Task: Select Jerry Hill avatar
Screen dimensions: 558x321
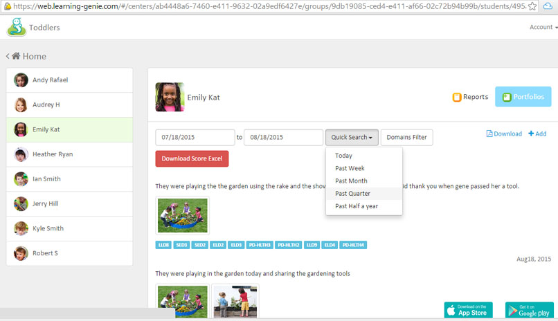Action: pyautogui.click(x=21, y=203)
